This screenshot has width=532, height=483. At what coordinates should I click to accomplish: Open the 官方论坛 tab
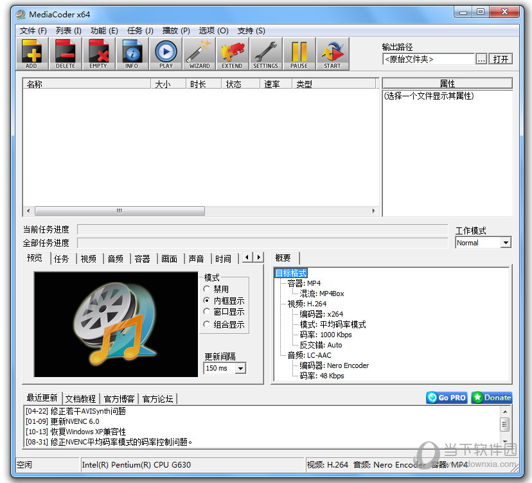coord(158,399)
